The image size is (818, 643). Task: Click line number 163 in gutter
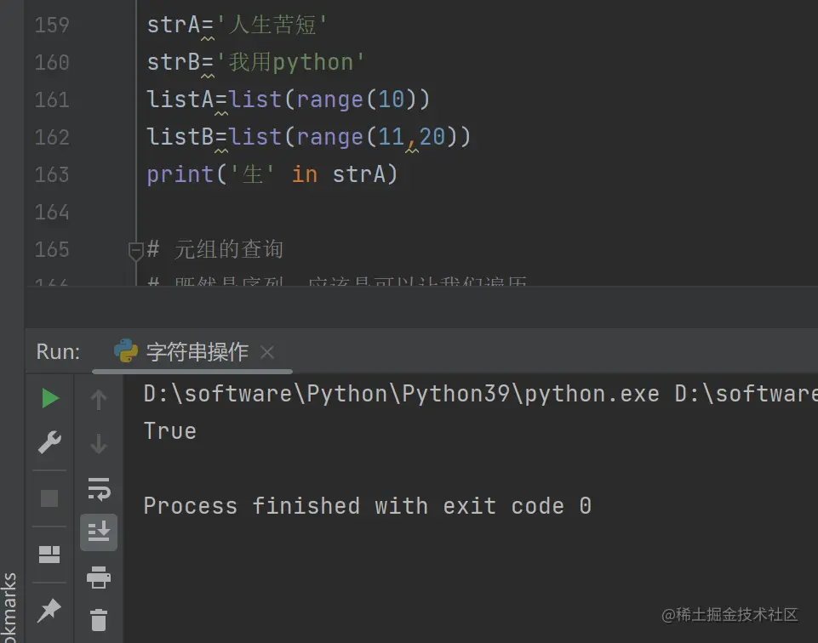(52, 174)
